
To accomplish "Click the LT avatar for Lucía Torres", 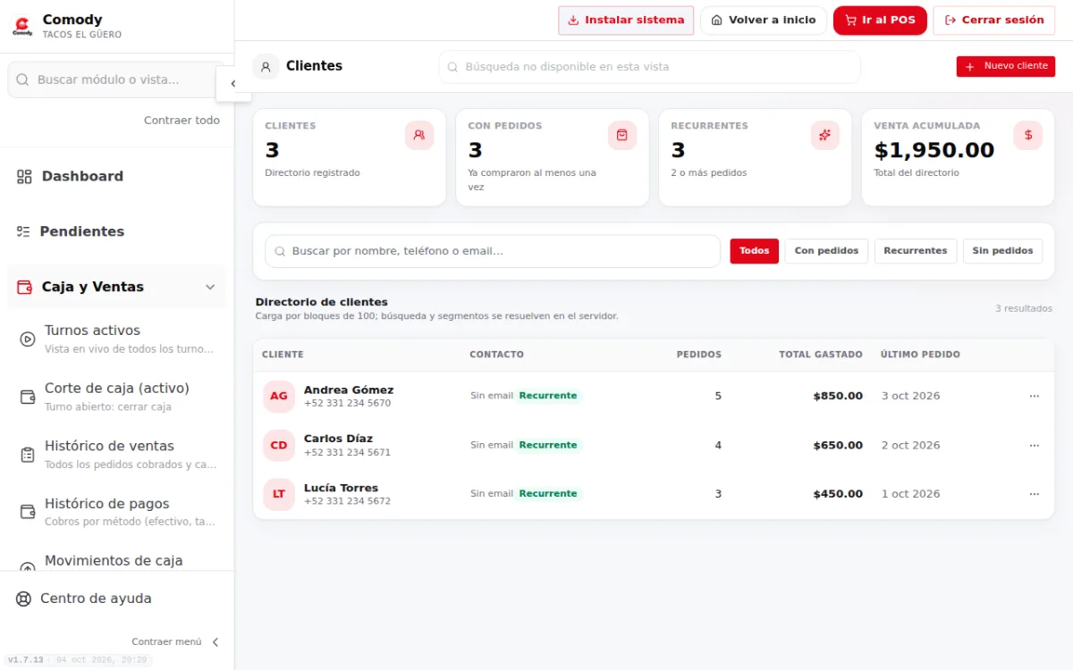I will (279, 493).
